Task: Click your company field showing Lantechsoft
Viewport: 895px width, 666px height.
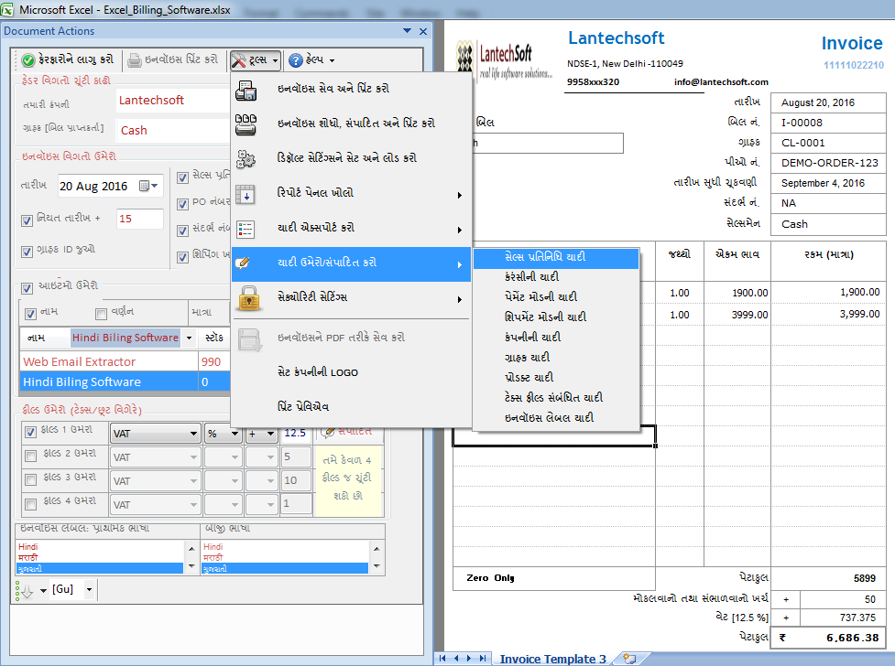Action: 173,101
